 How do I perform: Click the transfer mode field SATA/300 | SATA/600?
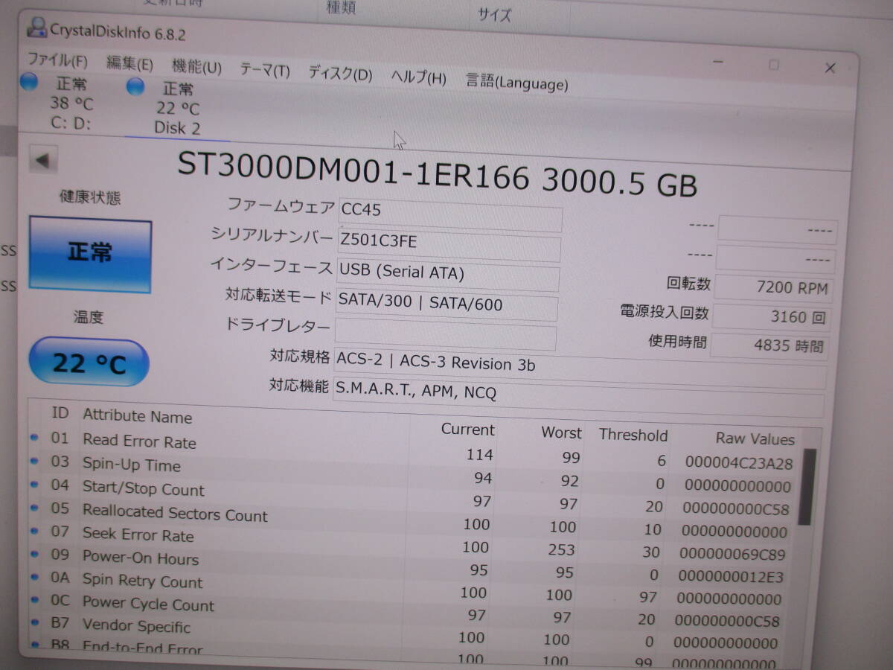(445, 305)
